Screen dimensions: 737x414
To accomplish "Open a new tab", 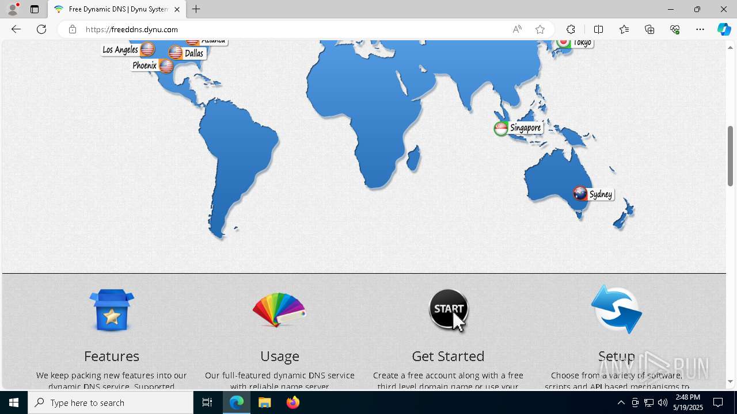I will pyautogui.click(x=196, y=9).
